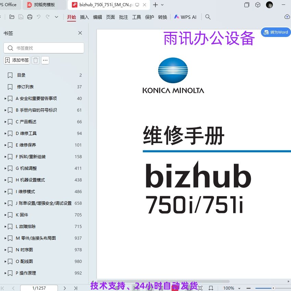Switch to the bizhub_750i_751i_SM_CN document tab

pyautogui.click(x=109, y=5)
